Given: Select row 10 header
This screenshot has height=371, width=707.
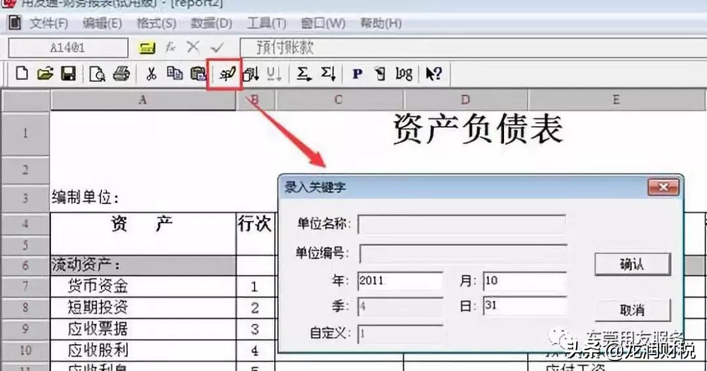Looking at the screenshot, I should pyautogui.click(x=26, y=350).
